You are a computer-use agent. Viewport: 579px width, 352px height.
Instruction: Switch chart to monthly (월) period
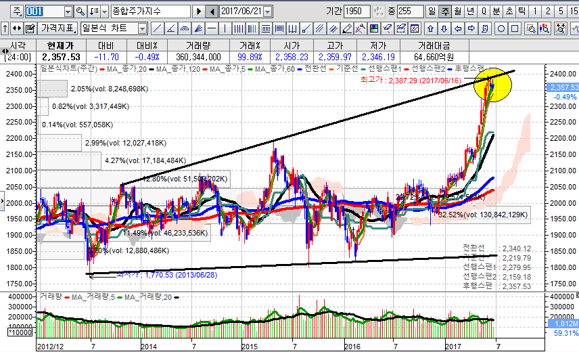point(458,12)
